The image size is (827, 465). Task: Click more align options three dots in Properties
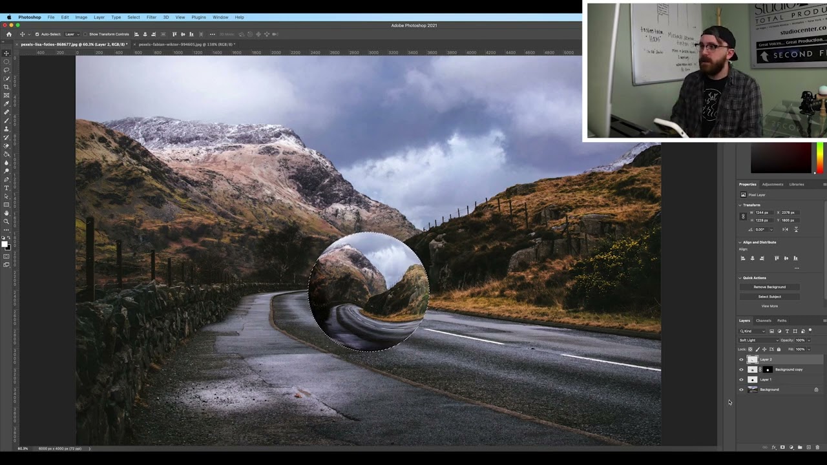point(797,268)
